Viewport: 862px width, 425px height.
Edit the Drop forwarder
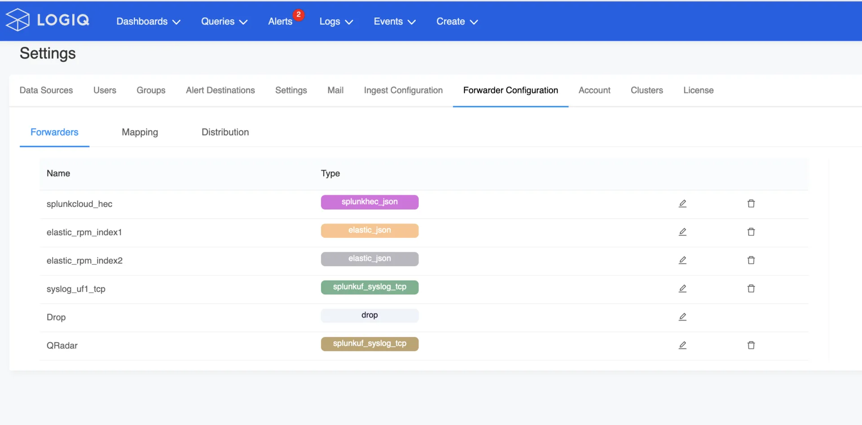pyautogui.click(x=682, y=317)
